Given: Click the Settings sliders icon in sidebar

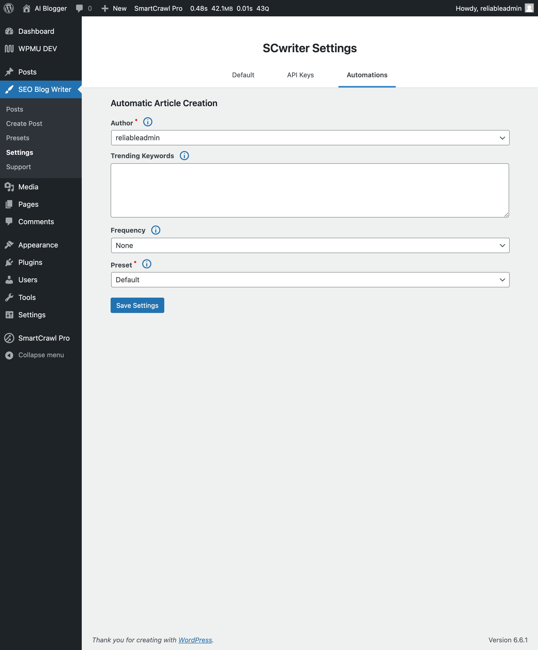Looking at the screenshot, I should [x=9, y=315].
